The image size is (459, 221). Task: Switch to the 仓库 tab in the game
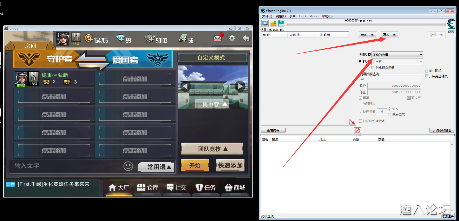click(x=148, y=188)
